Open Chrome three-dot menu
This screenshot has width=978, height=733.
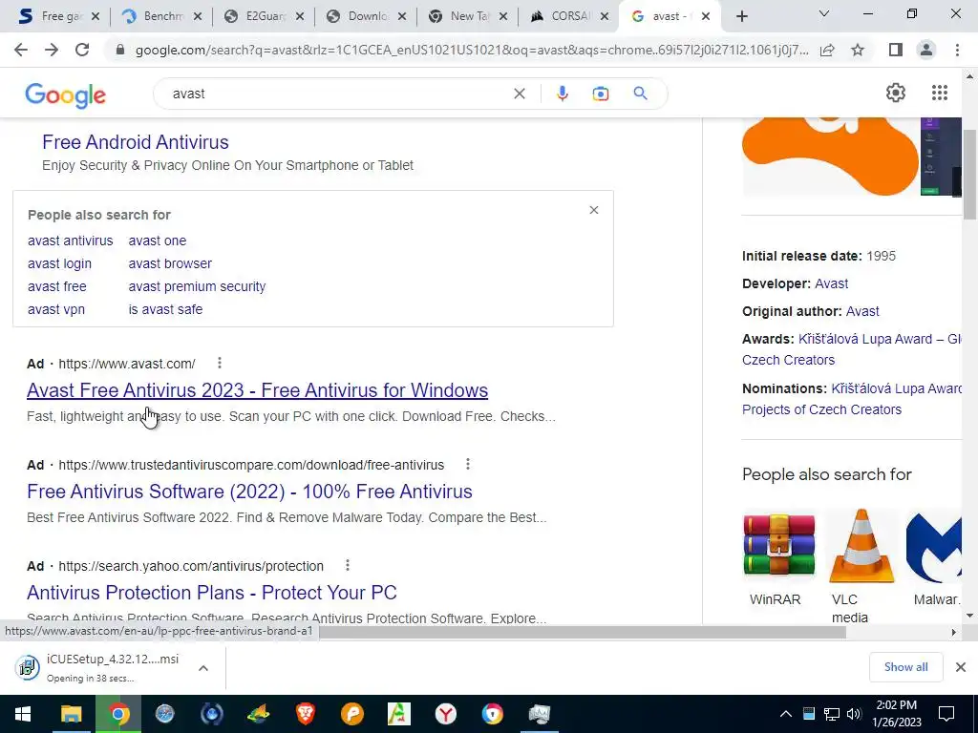957,50
